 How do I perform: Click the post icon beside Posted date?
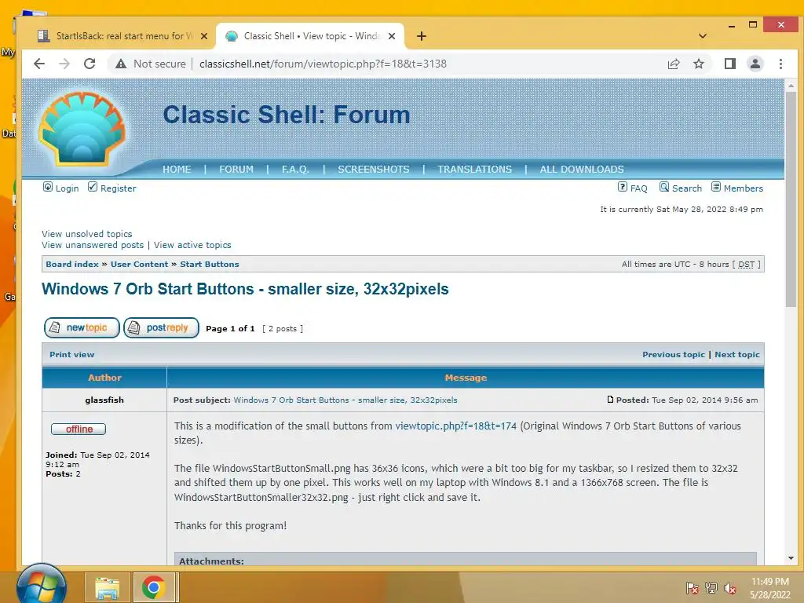(x=610, y=400)
